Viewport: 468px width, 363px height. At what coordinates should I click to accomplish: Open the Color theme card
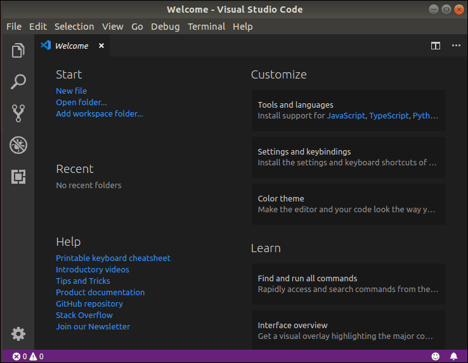[348, 204]
